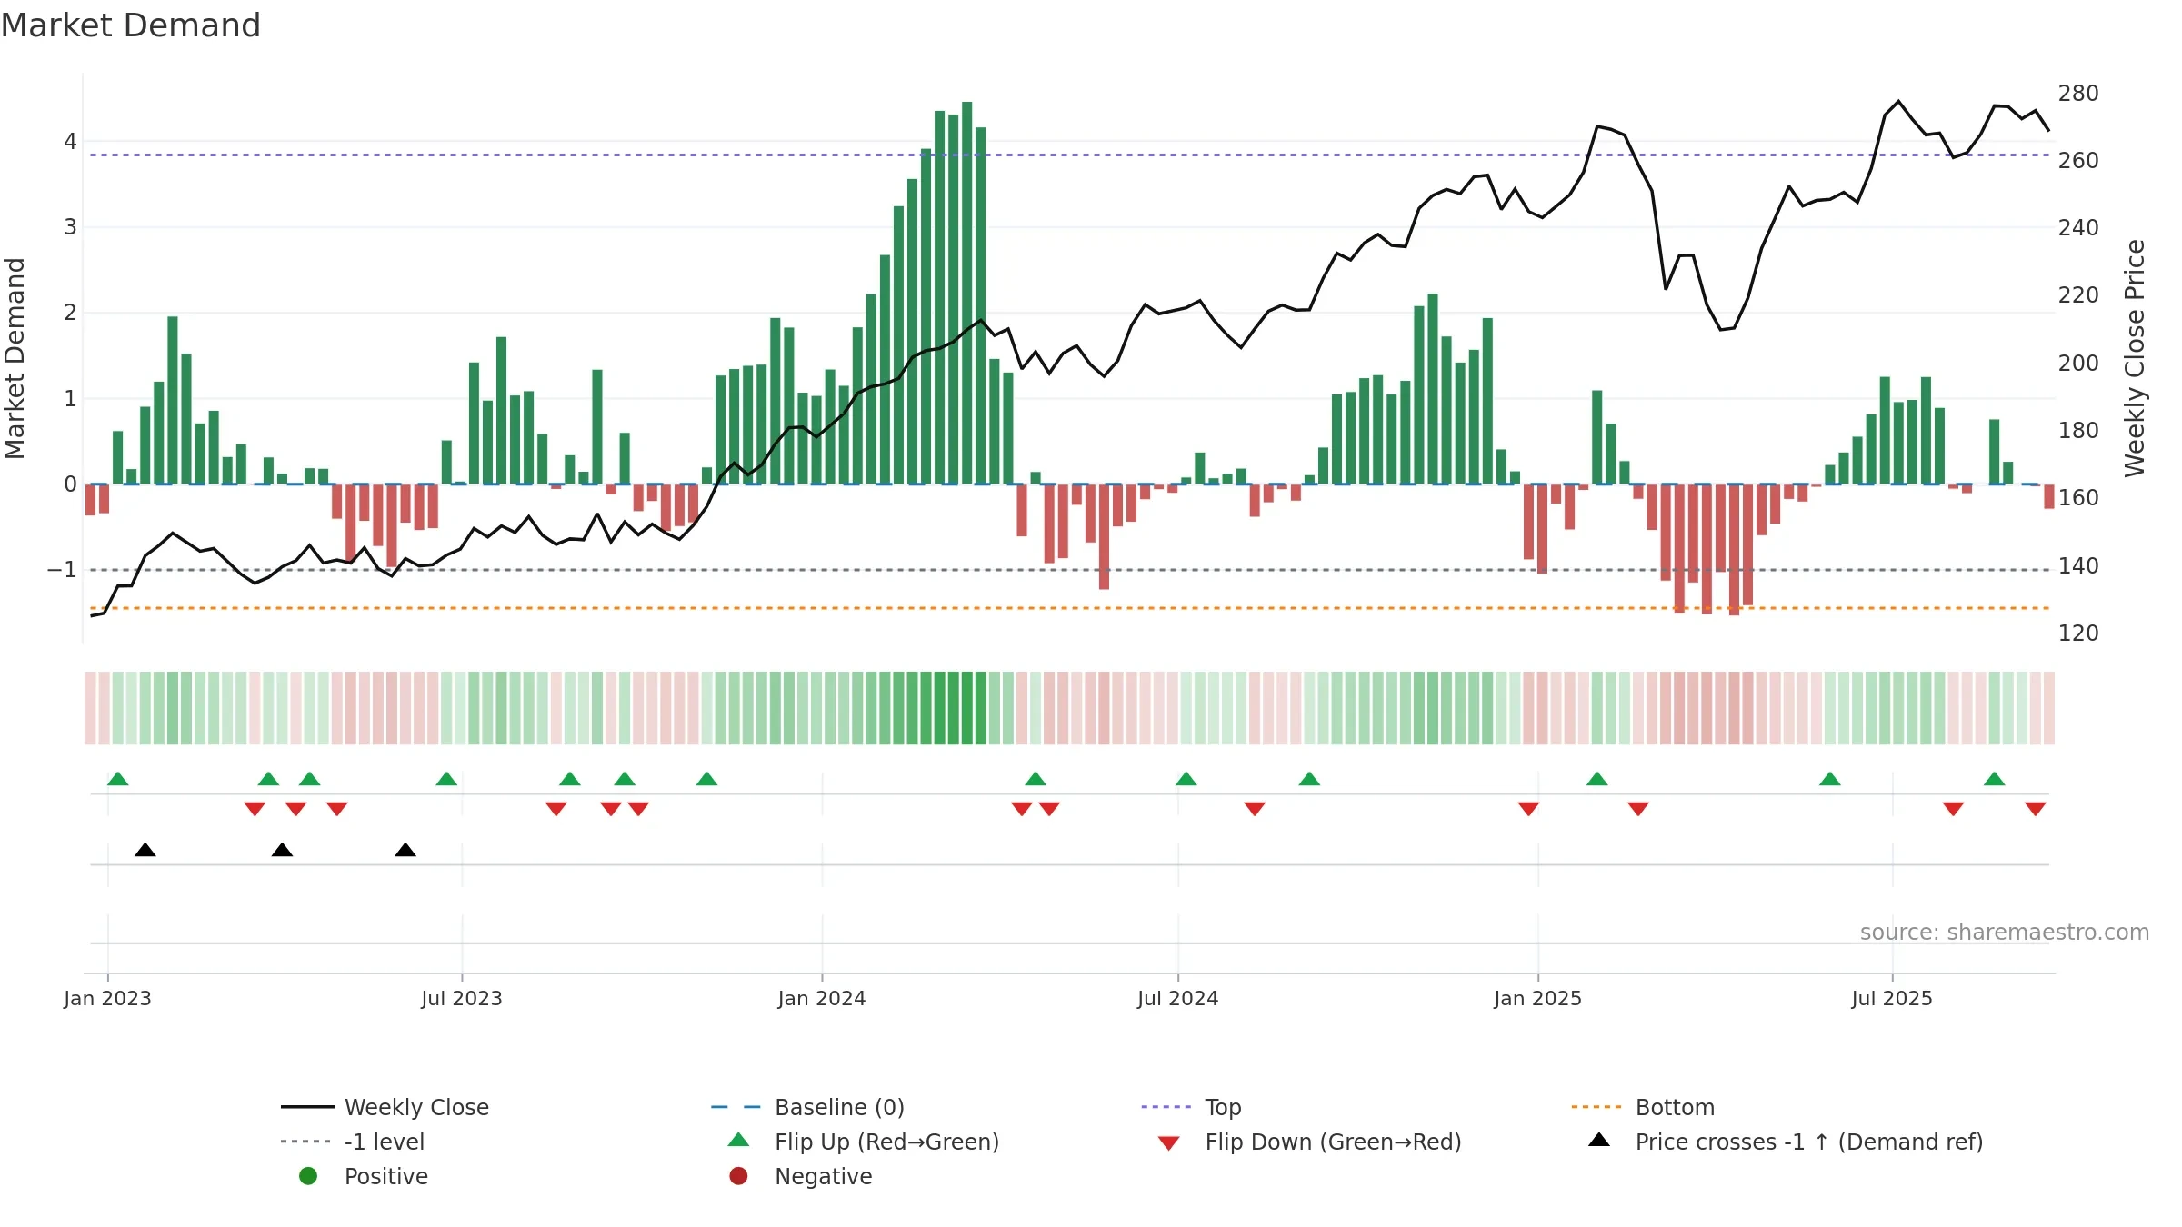
Task: Select the earliest black price-cross triangle, Jan 2023
Action: (145, 850)
